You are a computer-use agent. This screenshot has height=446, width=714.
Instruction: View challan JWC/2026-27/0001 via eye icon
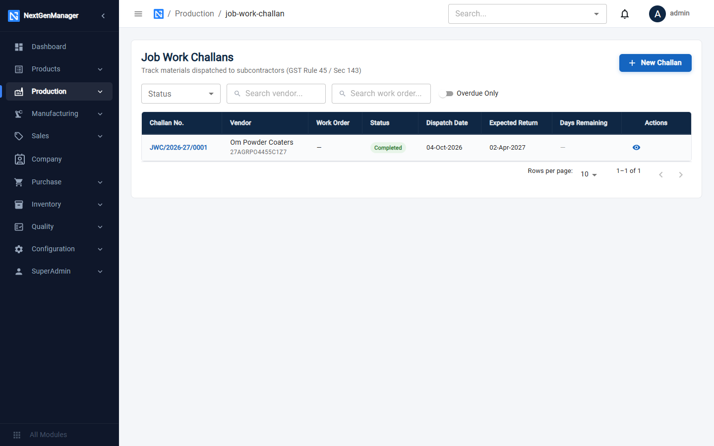[636, 148]
